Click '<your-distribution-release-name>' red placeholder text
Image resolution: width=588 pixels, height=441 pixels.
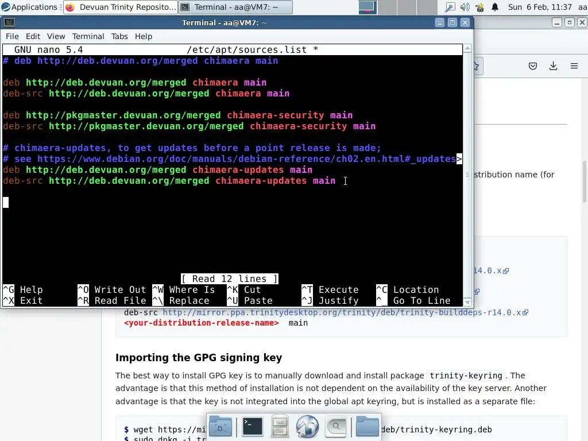click(202, 323)
